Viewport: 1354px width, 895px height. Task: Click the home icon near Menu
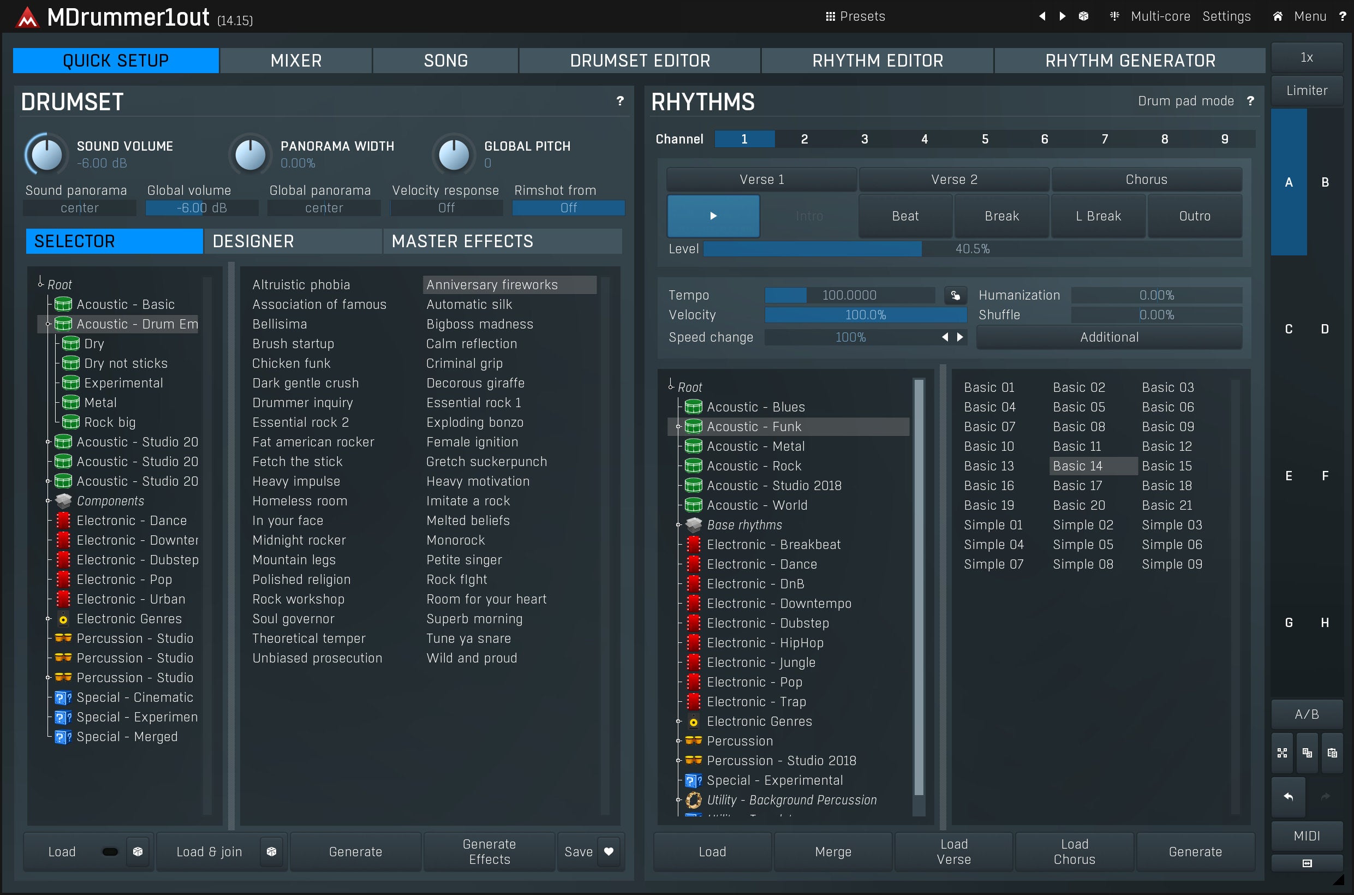pyautogui.click(x=1278, y=16)
